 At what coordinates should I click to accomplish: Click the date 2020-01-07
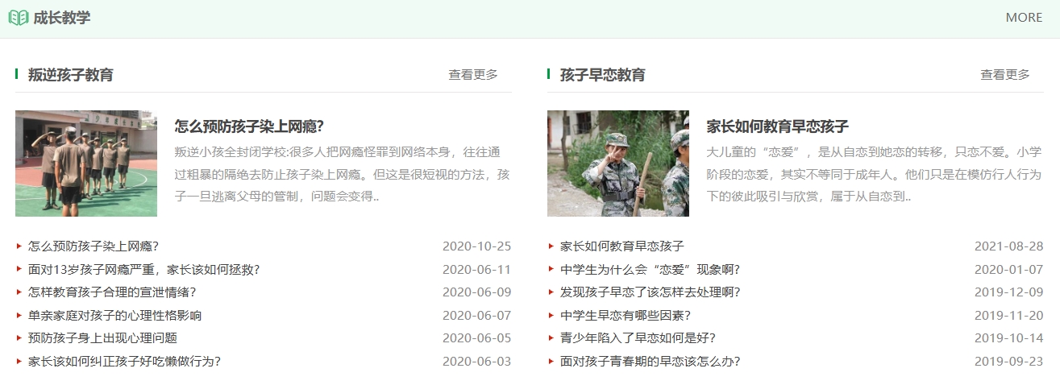(1008, 270)
